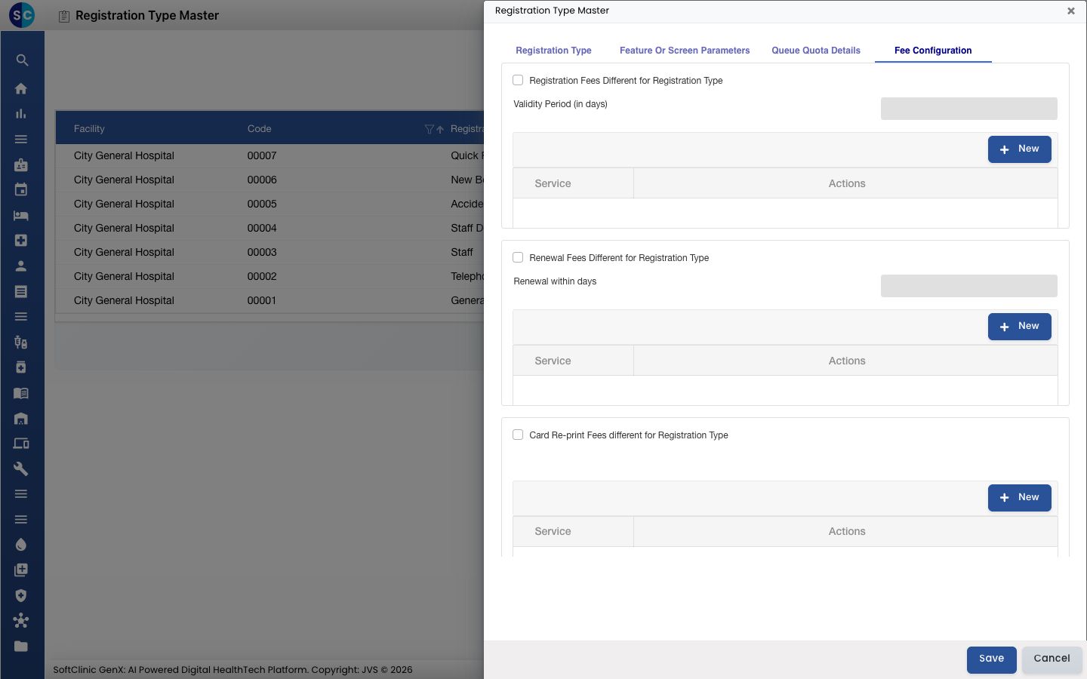The width and height of the screenshot is (1087, 679).
Task: Select the row with code 00004
Action: pyautogui.click(x=269, y=228)
